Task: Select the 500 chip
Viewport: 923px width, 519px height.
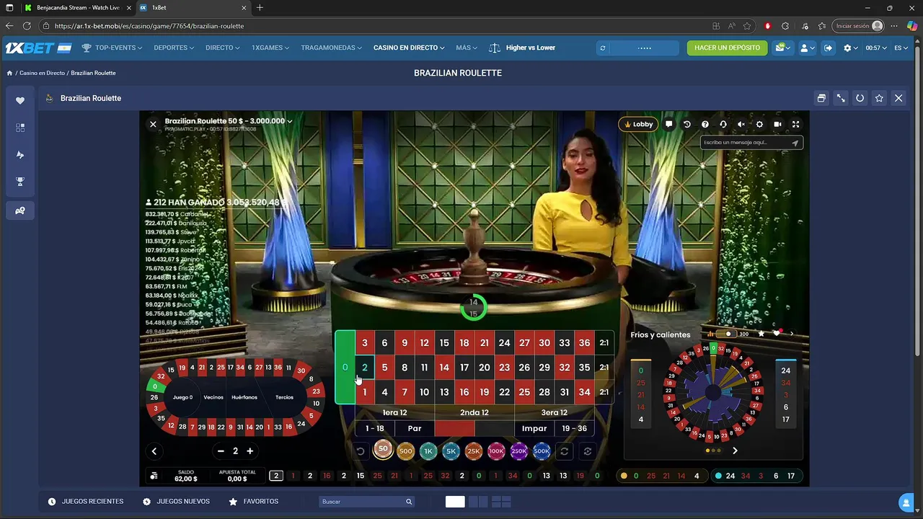Action: point(406,451)
